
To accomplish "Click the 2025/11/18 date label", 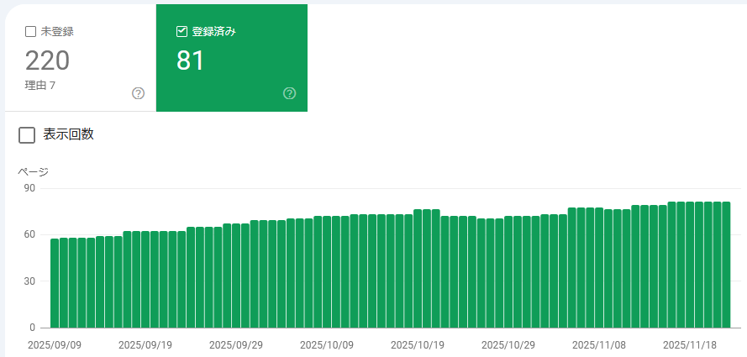I will 690,344.
